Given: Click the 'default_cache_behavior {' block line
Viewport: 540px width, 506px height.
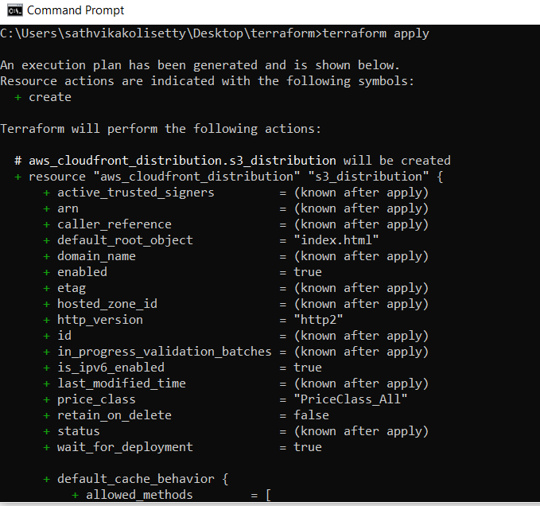Looking at the screenshot, I should click(x=136, y=479).
